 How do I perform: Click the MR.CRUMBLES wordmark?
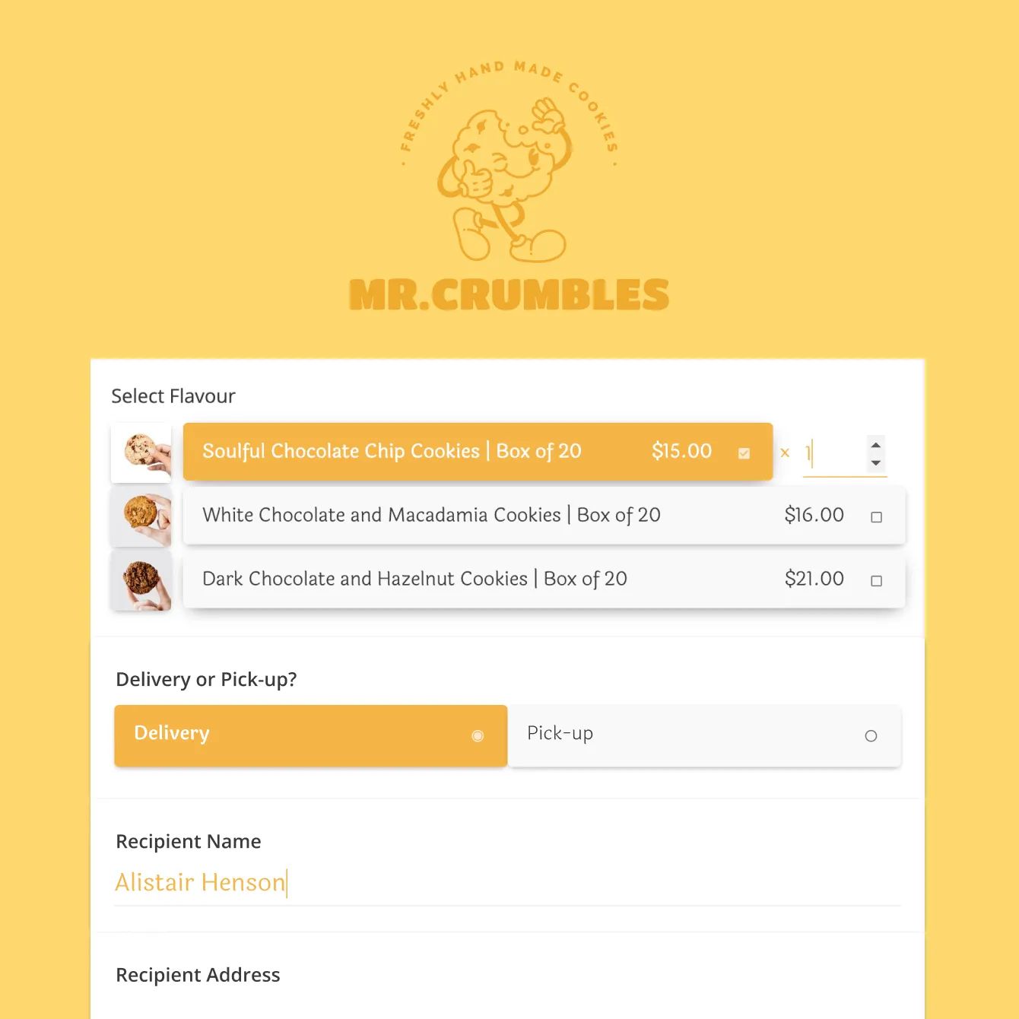pos(508,295)
